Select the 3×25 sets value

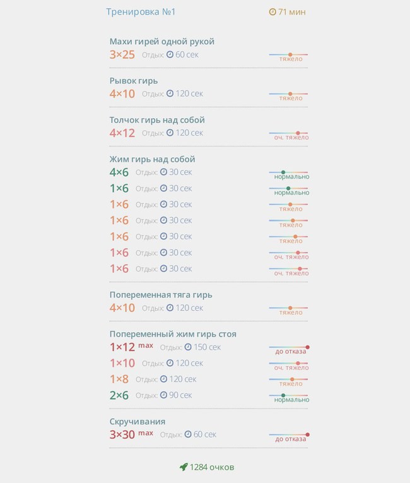[122, 54]
